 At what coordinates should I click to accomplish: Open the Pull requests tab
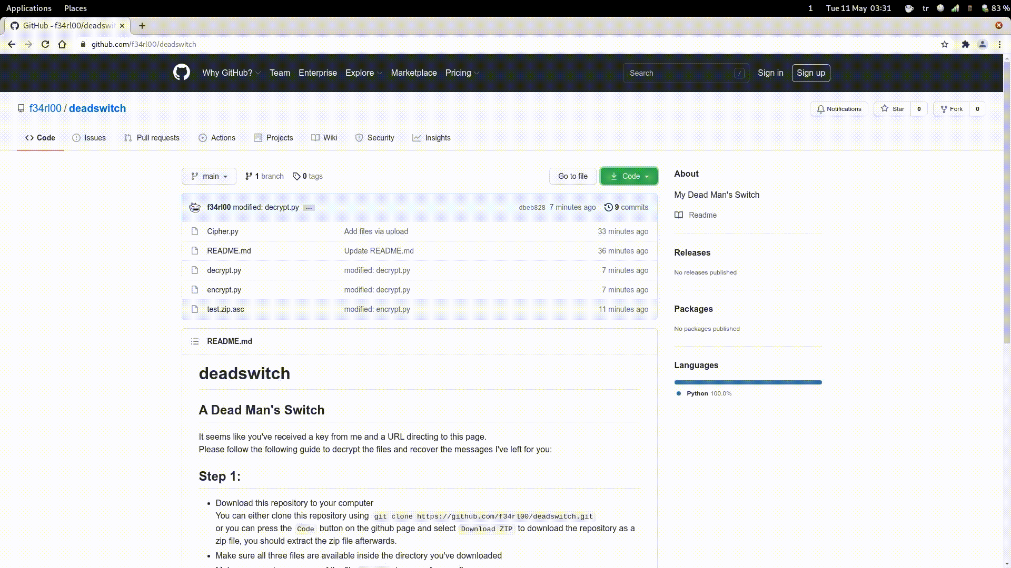pos(152,138)
